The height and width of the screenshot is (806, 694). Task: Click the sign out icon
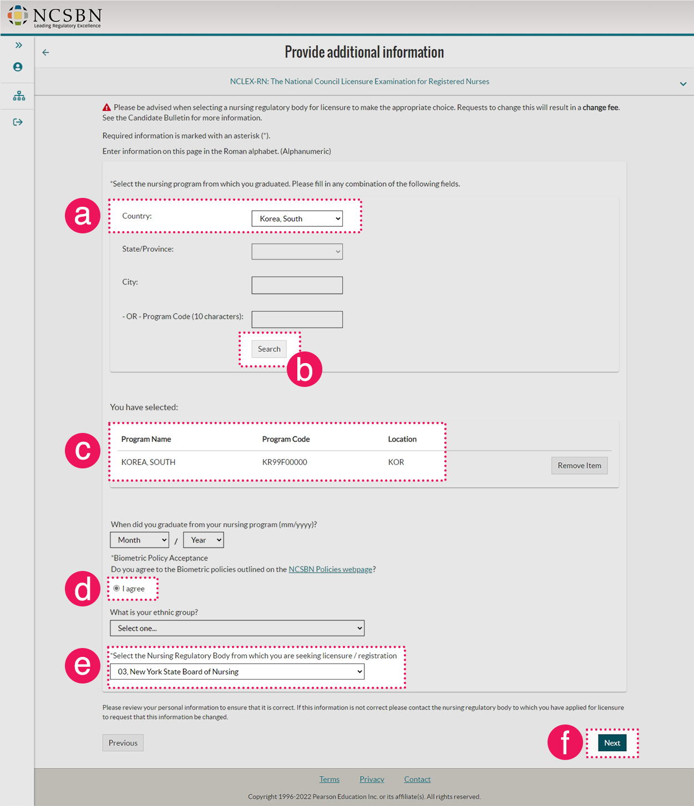[x=18, y=122]
